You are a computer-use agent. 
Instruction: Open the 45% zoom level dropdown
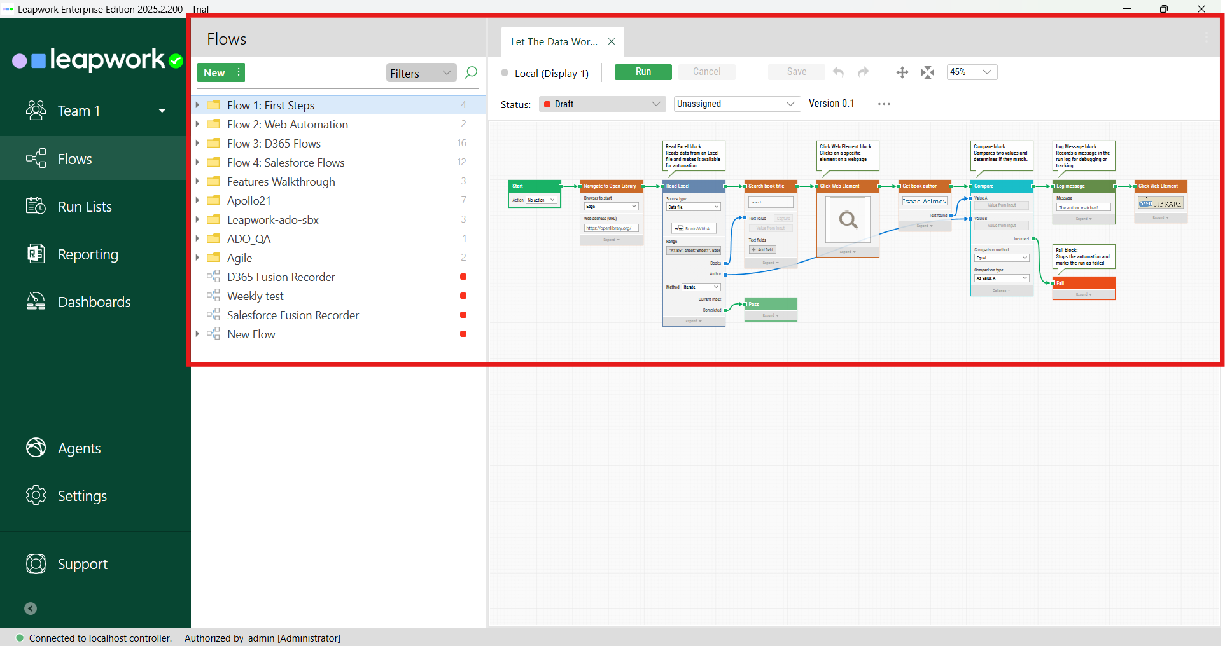(972, 72)
